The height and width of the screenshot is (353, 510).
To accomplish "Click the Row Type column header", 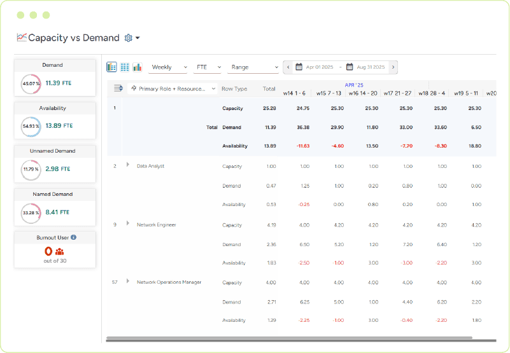I will (x=234, y=89).
